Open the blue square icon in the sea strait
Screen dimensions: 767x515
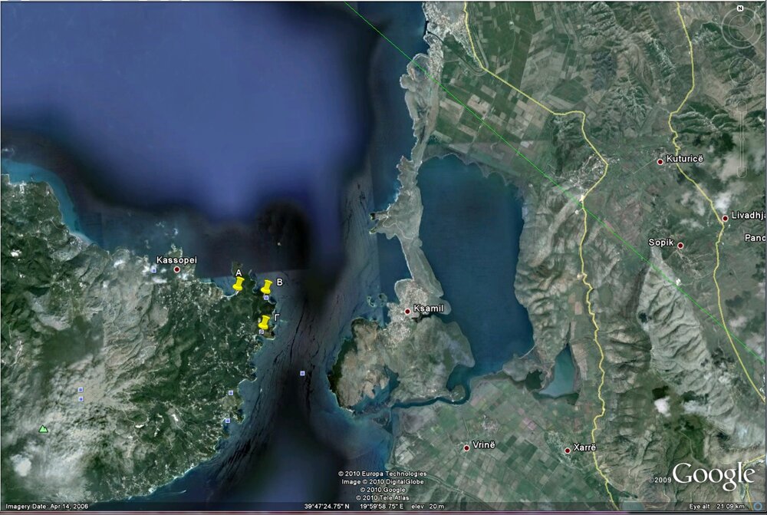[303, 373]
